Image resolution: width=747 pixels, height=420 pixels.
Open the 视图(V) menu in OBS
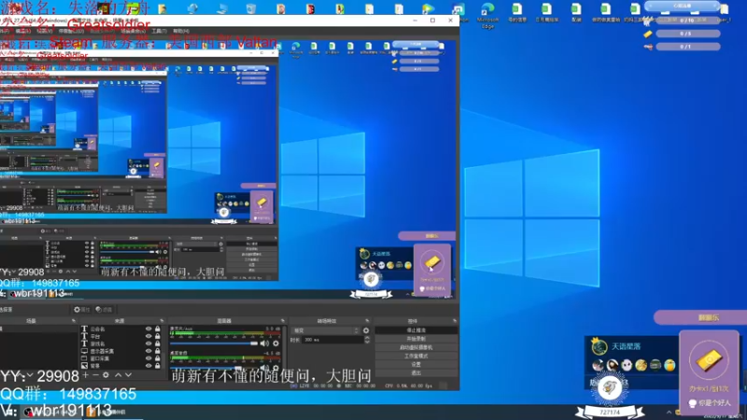pyautogui.click(x=45, y=31)
